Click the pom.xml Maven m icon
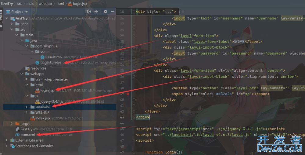305x155 pixels. [17, 135]
